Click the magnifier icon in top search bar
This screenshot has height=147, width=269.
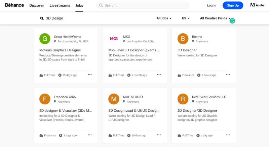(101, 5)
